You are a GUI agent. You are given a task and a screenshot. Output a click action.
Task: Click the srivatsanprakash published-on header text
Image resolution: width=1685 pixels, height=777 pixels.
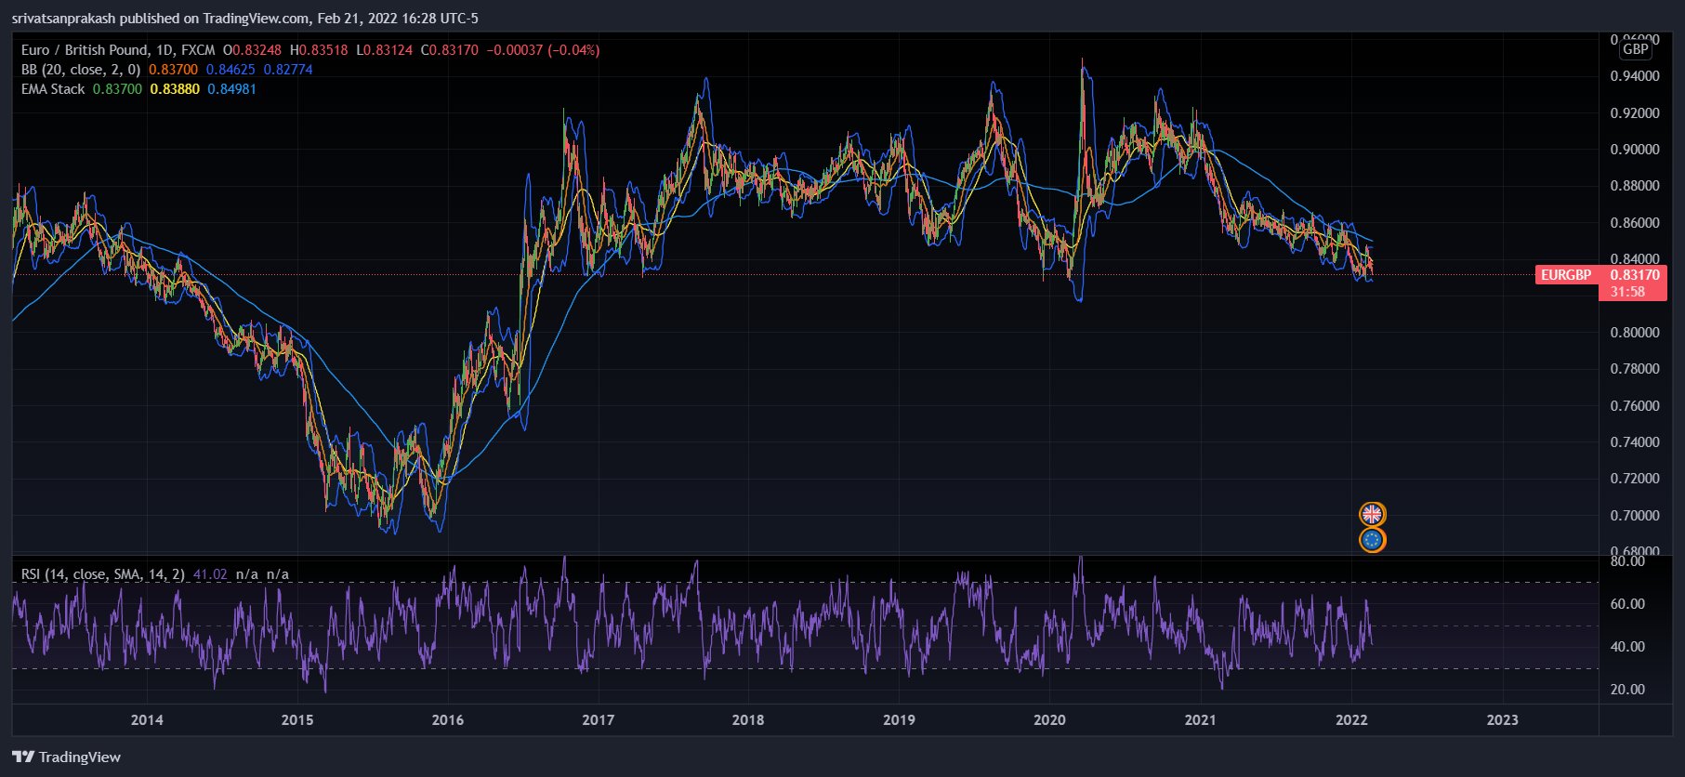pos(245,19)
